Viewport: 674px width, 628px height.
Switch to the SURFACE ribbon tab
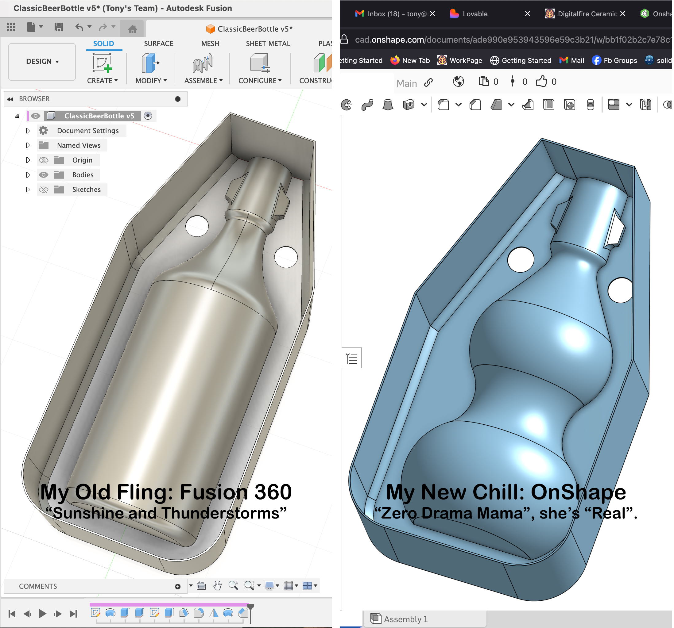[x=159, y=44]
